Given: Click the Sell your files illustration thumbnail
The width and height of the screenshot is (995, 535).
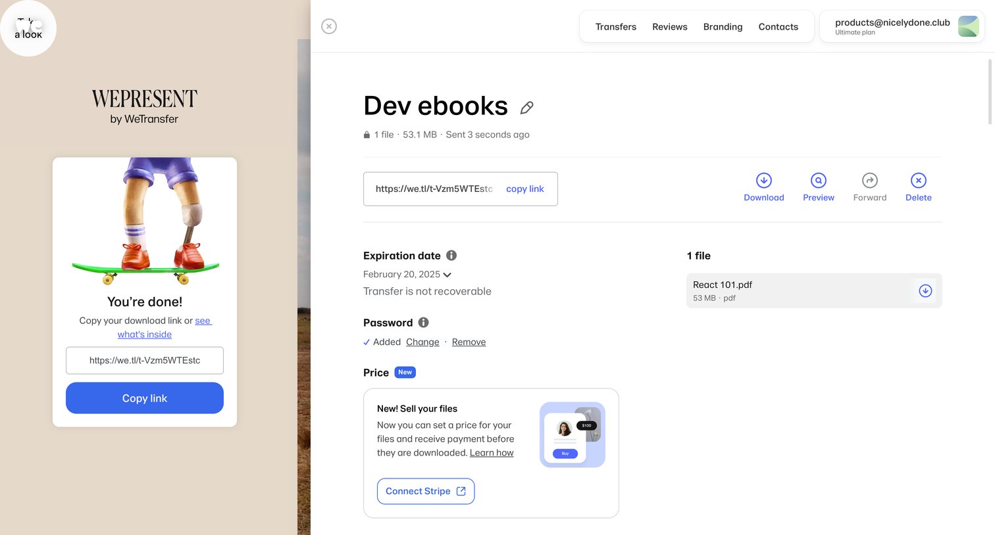Looking at the screenshot, I should click(572, 434).
